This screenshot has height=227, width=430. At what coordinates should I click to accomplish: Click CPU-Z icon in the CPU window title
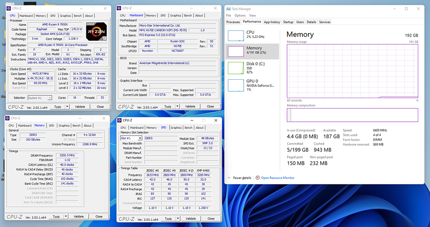pyautogui.click(x=9, y=8)
